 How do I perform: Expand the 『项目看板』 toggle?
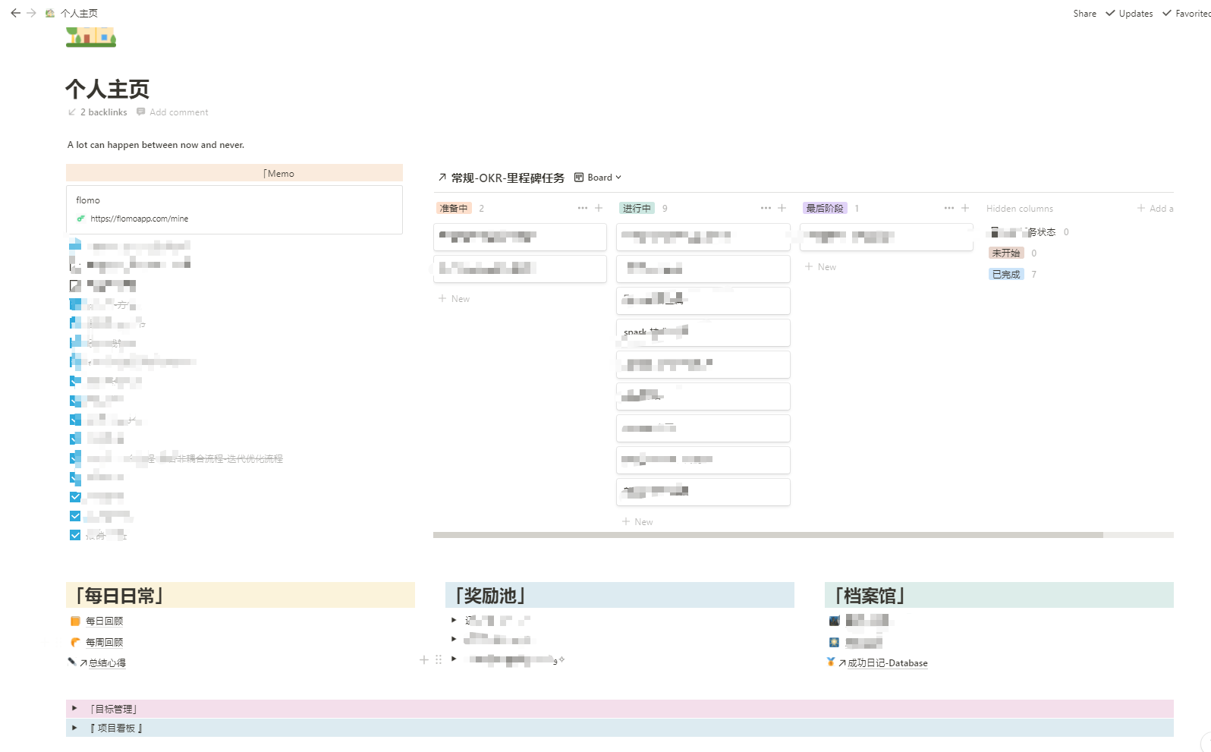pyautogui.click(x=74, y=727)
